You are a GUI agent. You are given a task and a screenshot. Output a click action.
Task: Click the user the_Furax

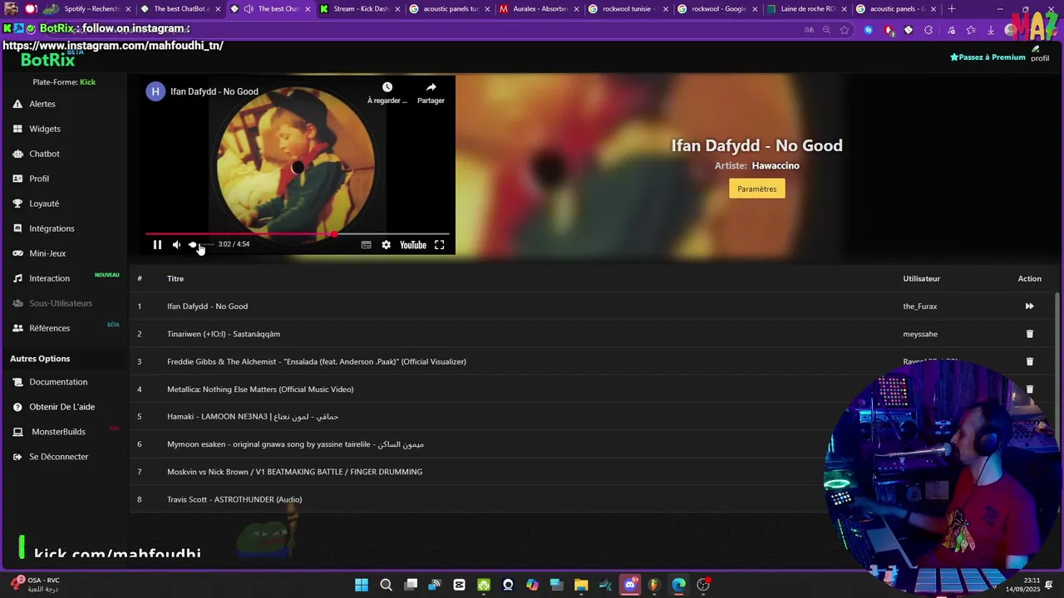[920, 306]
